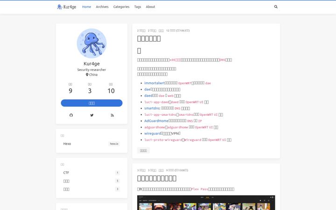Open the Tags page
Screen dimensions: 336x210
point(138,7)
